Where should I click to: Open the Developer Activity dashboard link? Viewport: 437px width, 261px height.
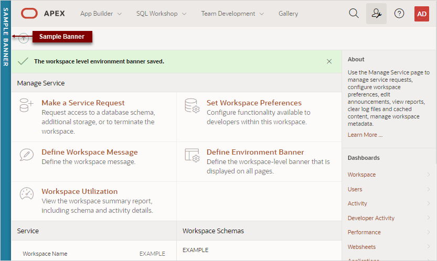click(371, 218)
